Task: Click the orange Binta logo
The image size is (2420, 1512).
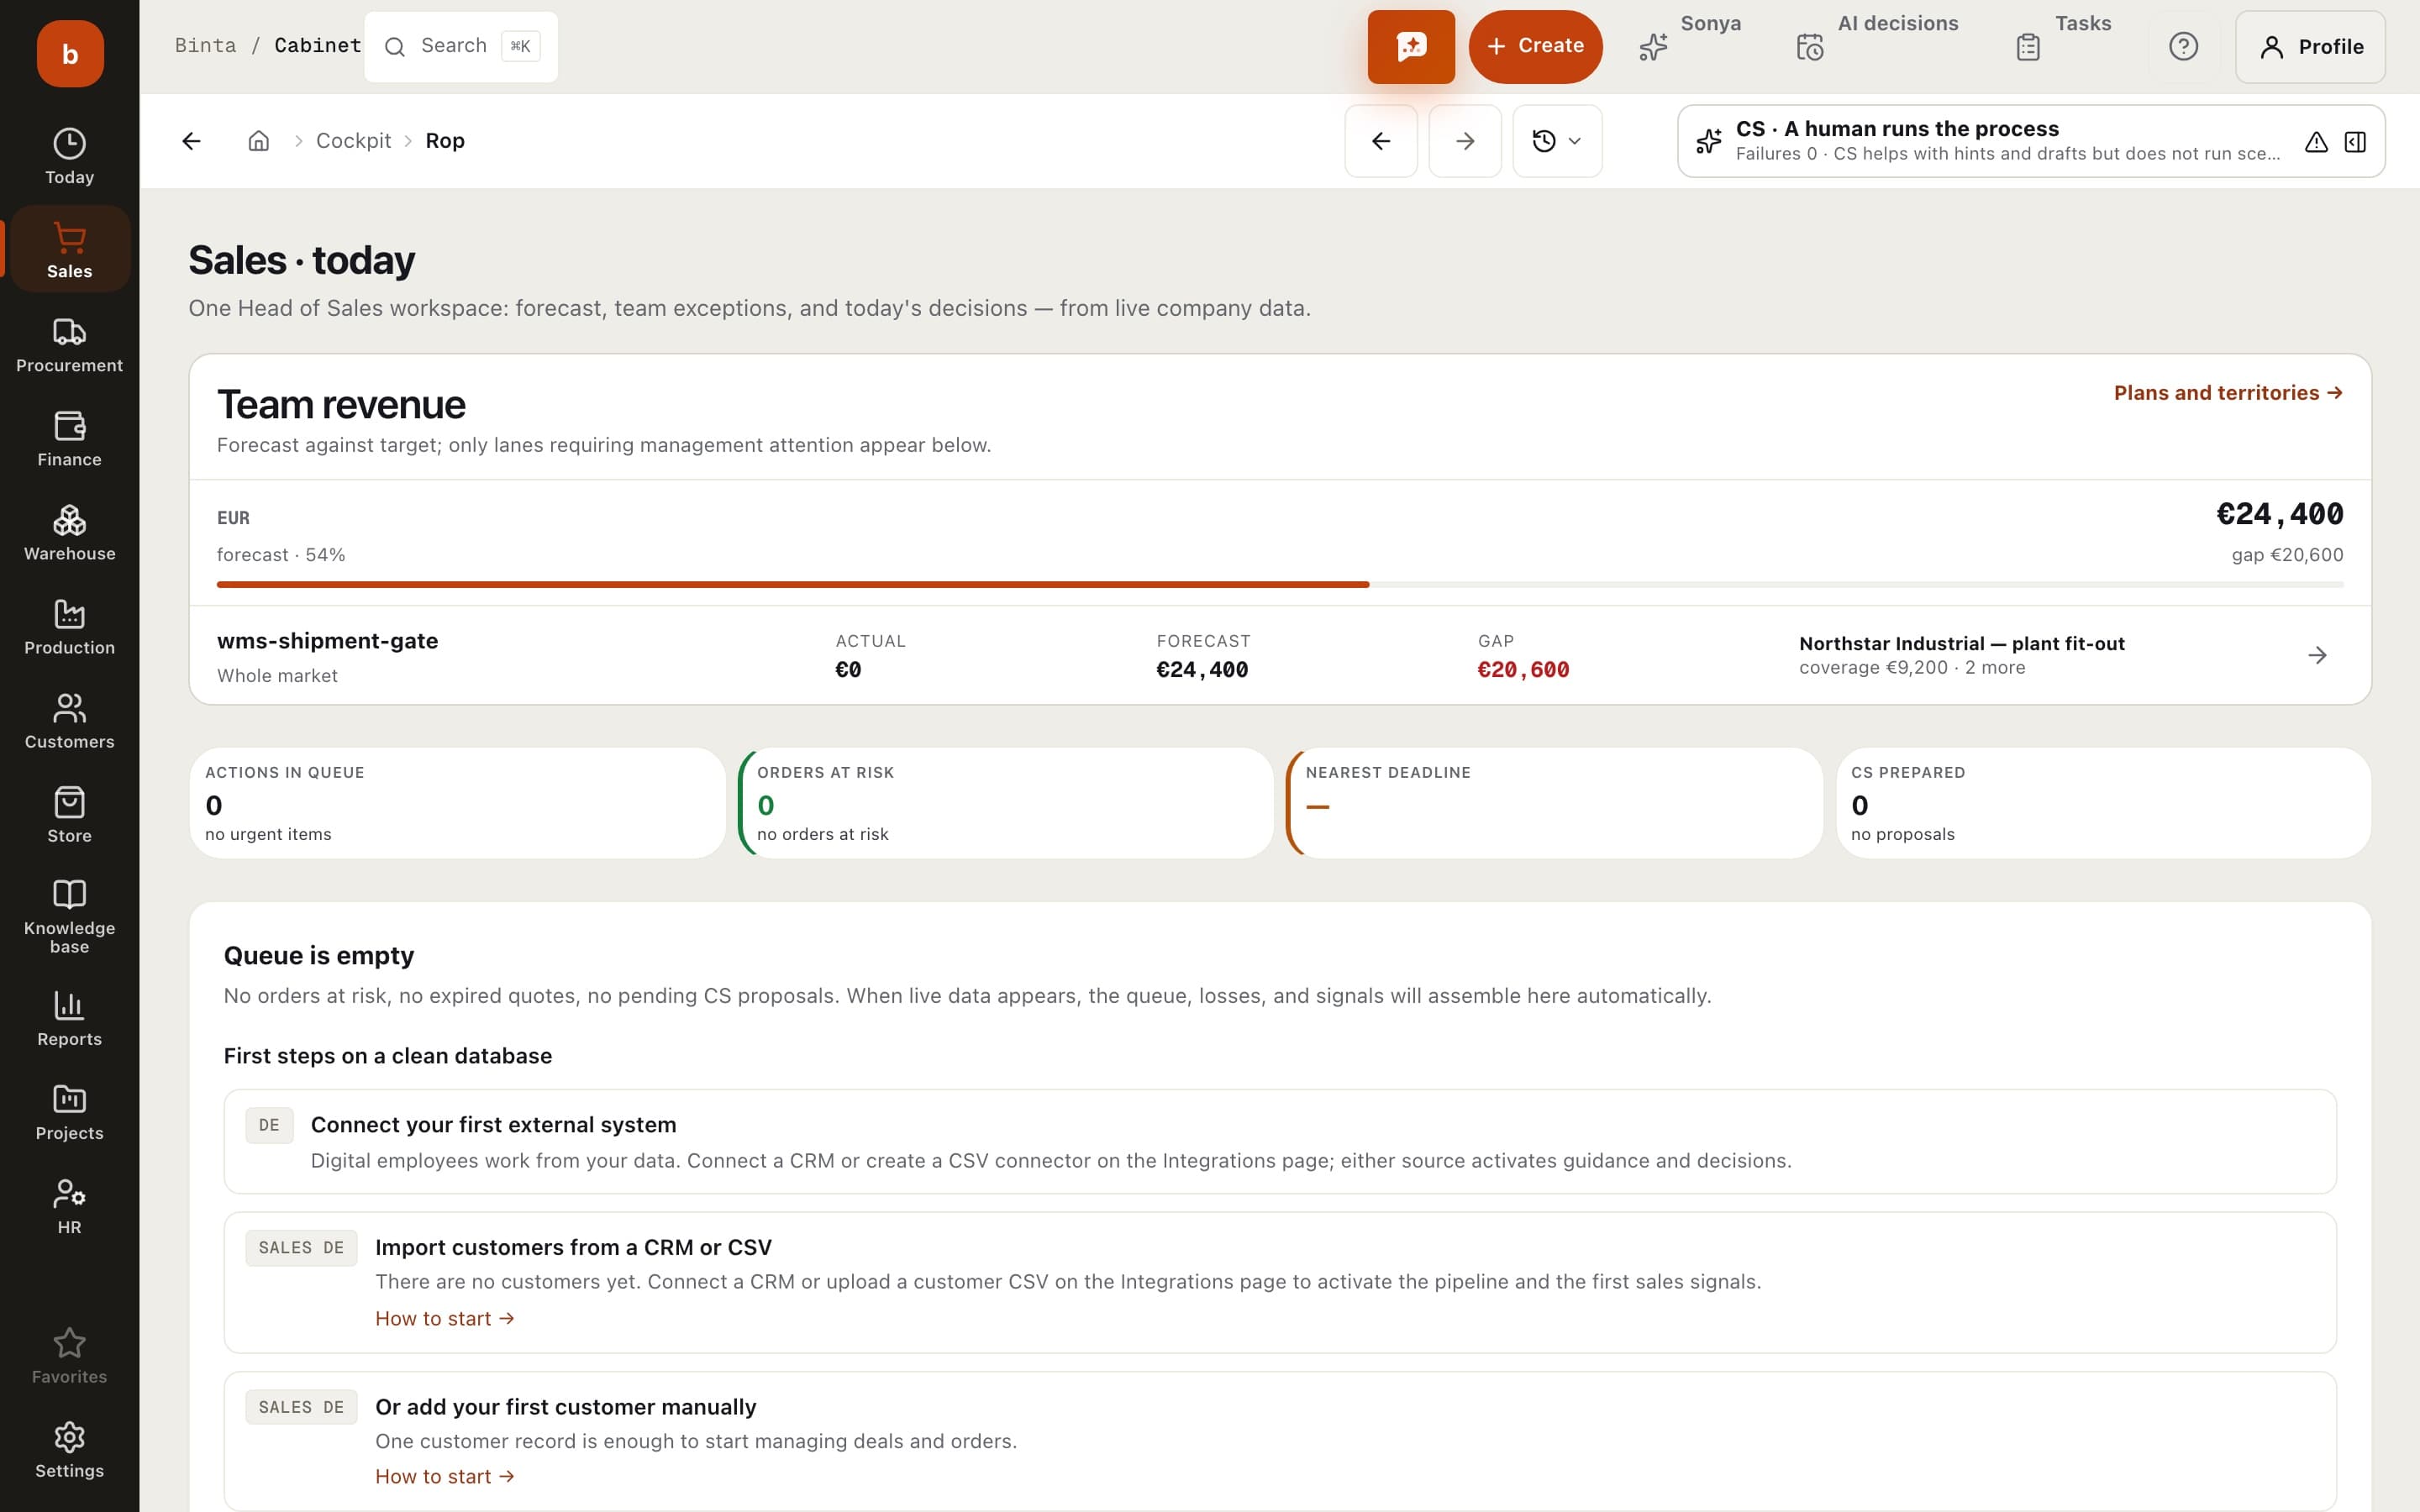Action: [x=70, y=54]
